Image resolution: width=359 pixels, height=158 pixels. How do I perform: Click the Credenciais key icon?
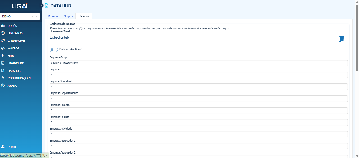3,41
